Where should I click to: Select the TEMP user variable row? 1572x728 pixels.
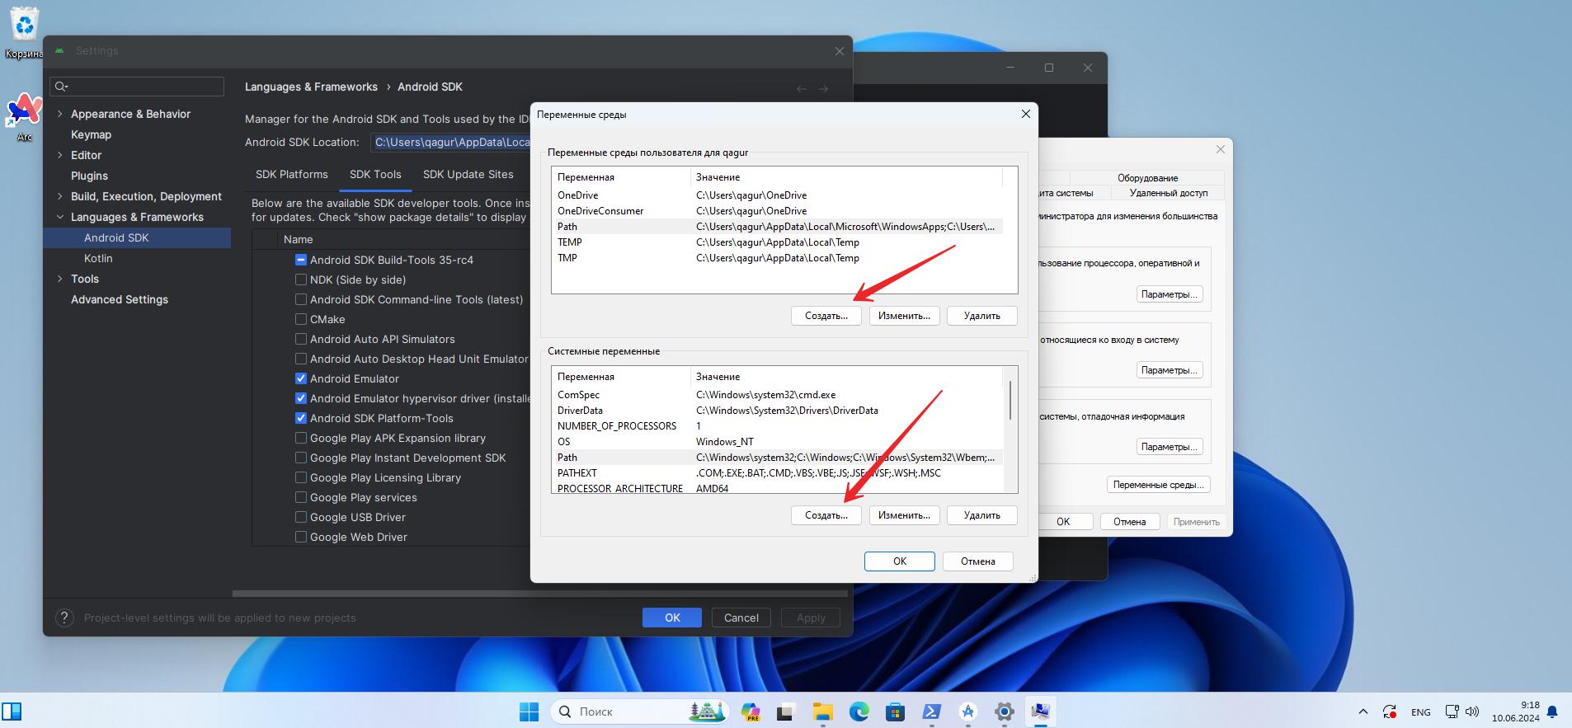(777, 242)
